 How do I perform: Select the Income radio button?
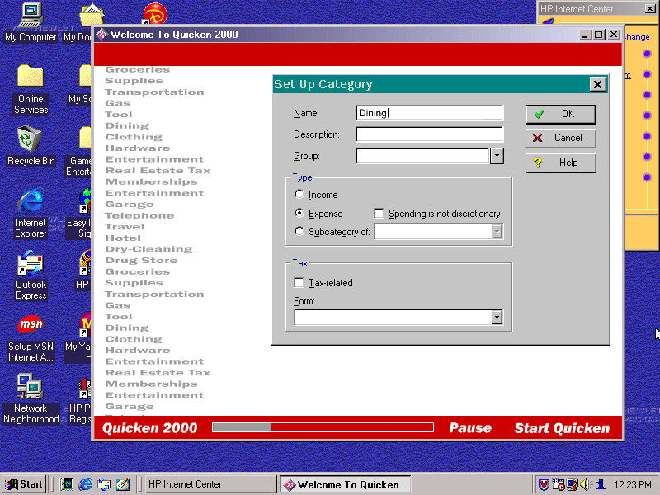[x=299, y=195]
